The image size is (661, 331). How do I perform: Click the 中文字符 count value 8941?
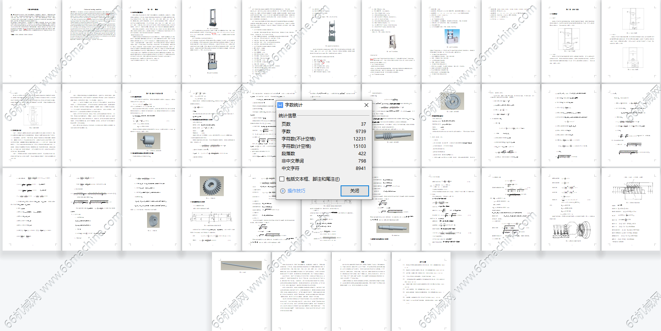[x=361, y=168]
